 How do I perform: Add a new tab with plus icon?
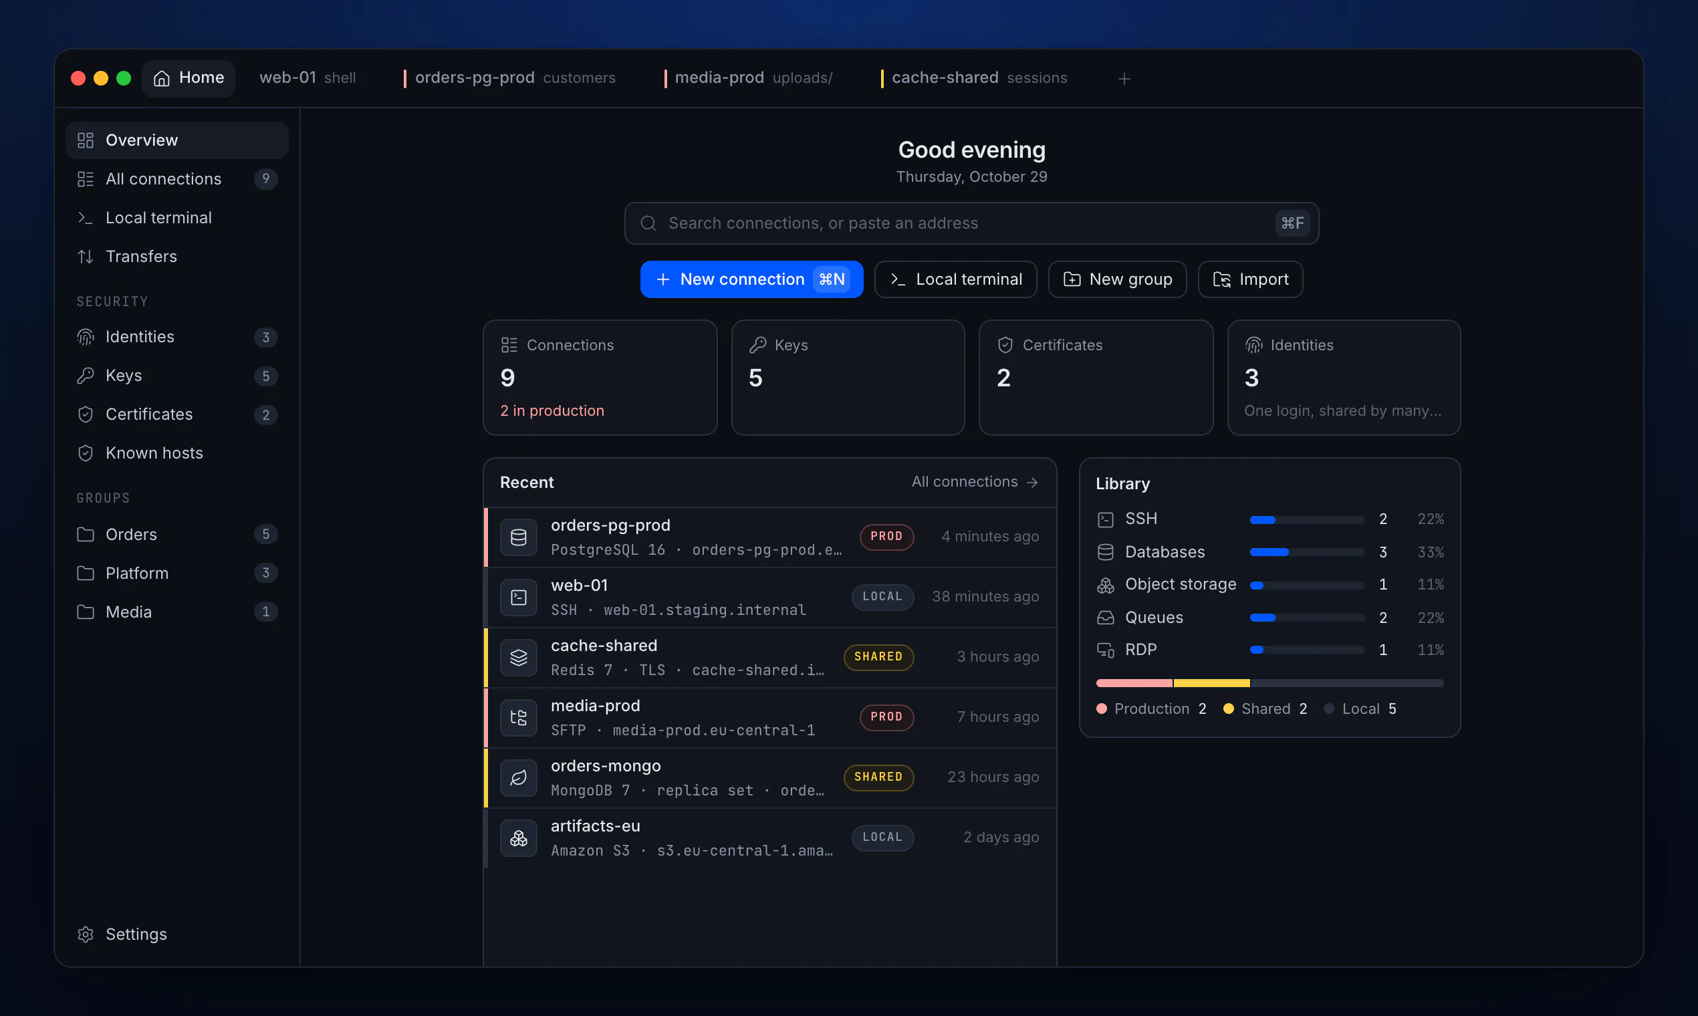point(1124,79)
